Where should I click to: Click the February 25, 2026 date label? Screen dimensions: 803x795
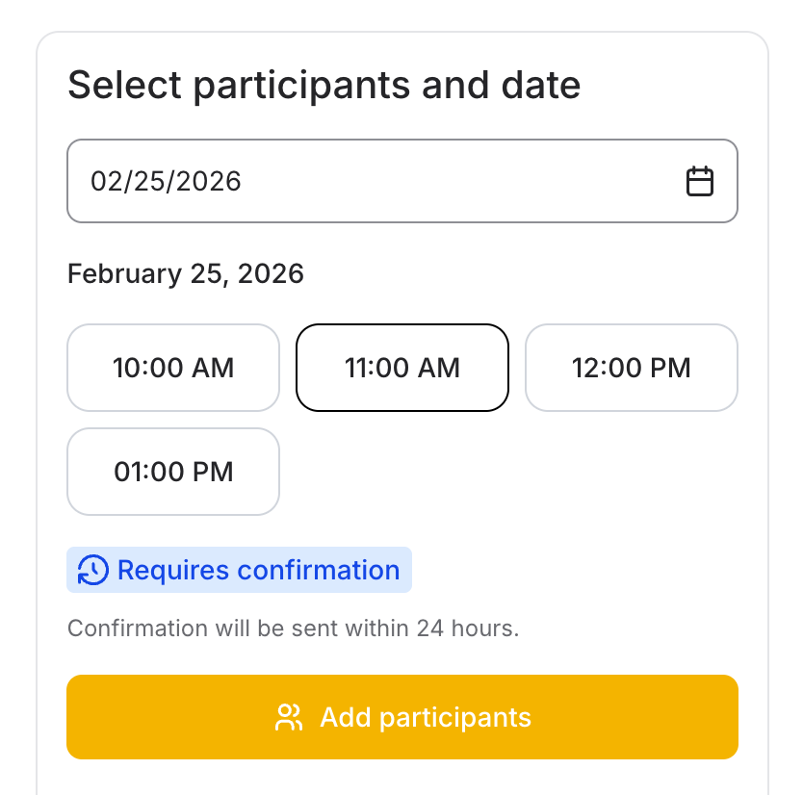[x=186, y=274]
